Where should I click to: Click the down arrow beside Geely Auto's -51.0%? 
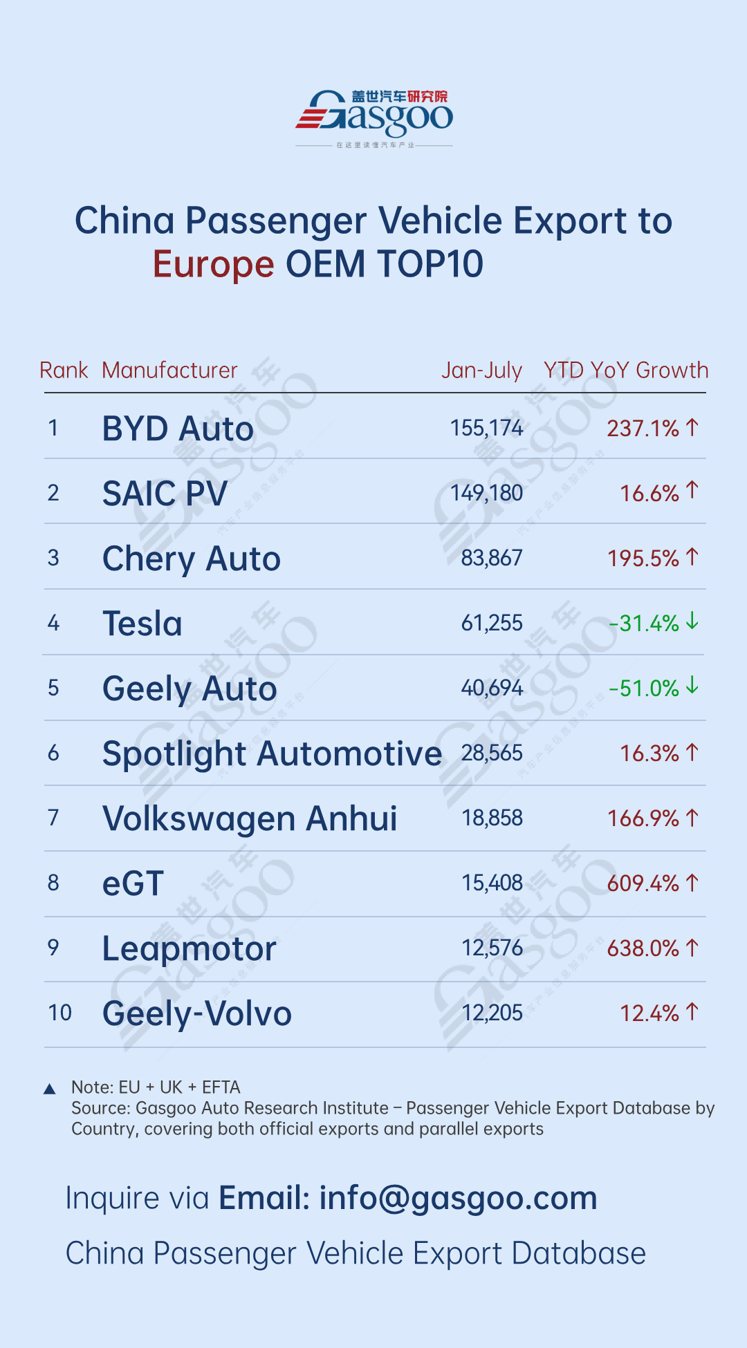coord(692,687)
